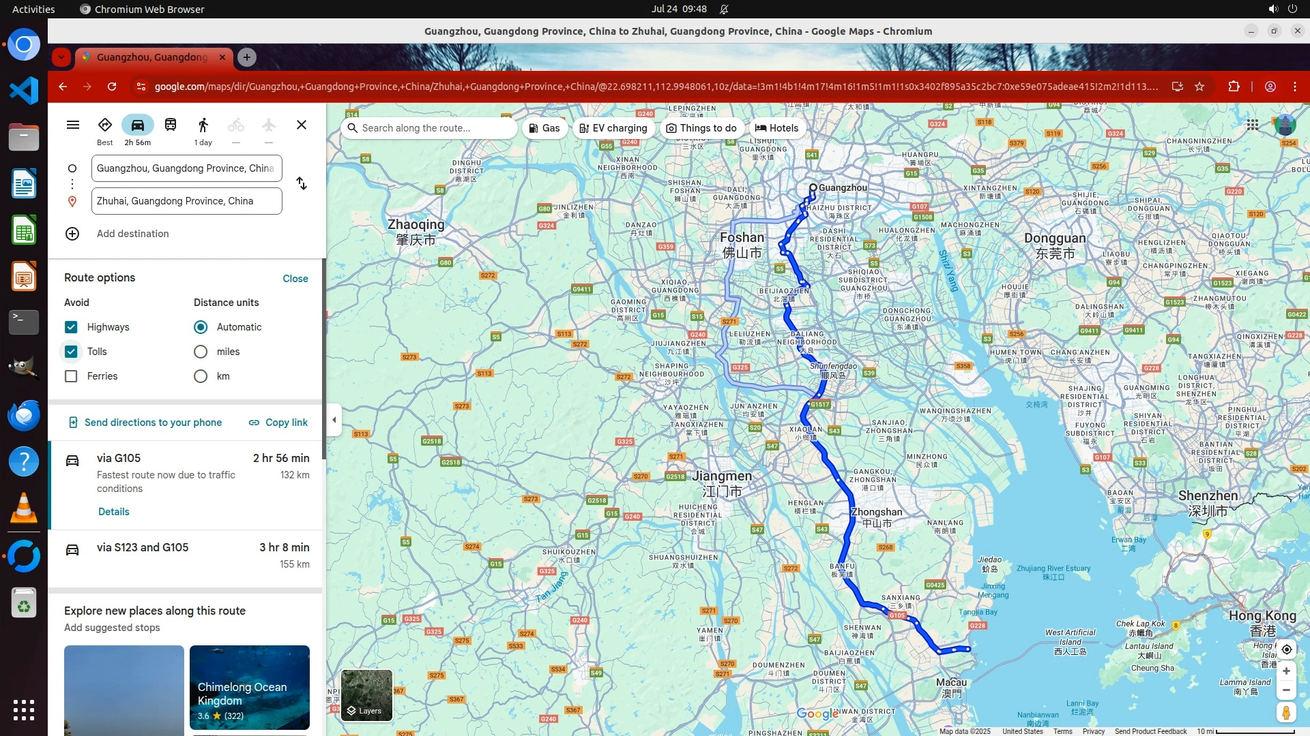Select the Hotels filter chip
The width and height of the screenshot is (1310, 736).
[776, 128]
